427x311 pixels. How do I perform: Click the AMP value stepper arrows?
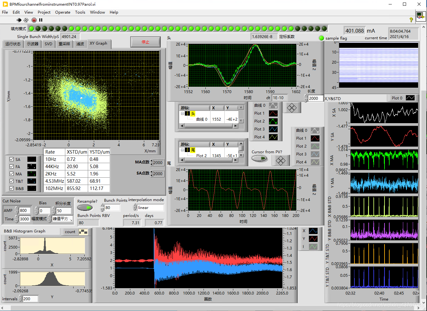[16, 210]
